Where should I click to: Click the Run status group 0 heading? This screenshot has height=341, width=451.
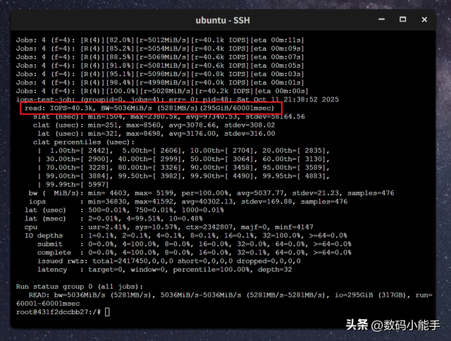pos(80,287)
